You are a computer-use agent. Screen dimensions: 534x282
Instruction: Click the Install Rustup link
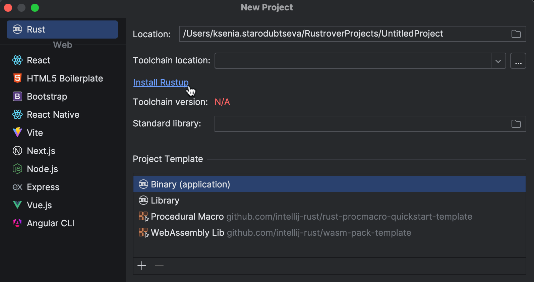click(x=161, y=82)
